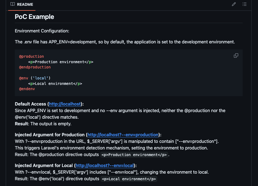Click the pencil edit README icon

234,4
